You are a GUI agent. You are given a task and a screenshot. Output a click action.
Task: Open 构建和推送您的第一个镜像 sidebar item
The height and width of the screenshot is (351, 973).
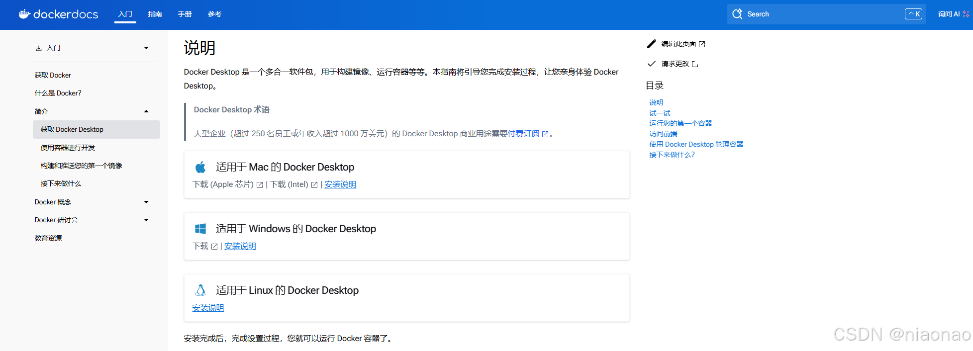[x=82, y=166]
